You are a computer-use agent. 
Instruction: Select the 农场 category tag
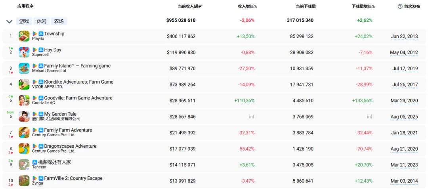59,21
